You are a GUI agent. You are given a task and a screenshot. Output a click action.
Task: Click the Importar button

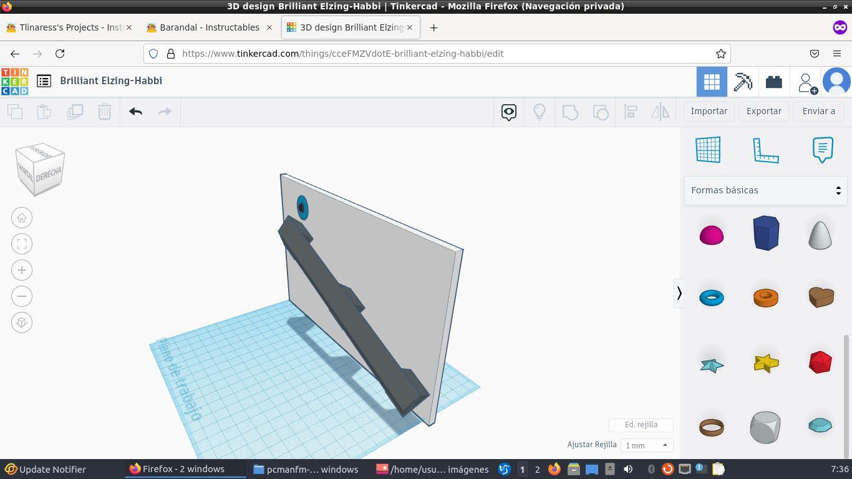[x=709, y=112]
